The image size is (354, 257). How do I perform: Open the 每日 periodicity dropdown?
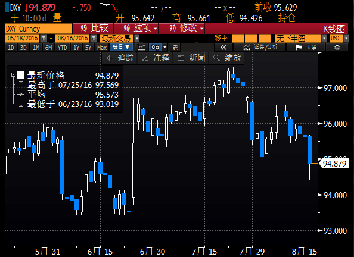[121, 48]
